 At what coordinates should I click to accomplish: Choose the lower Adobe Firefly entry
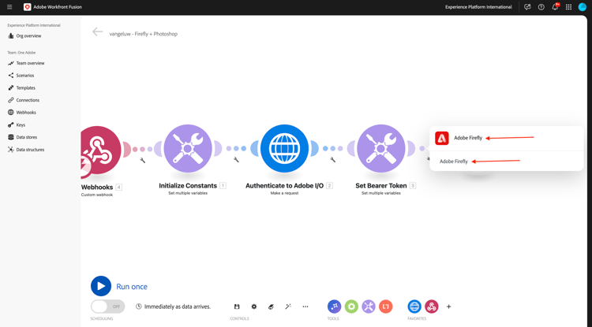coord(453,162)
